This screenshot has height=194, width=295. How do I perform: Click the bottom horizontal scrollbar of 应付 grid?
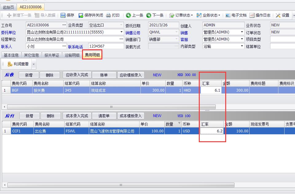pyautogui.click(x=111, y=185)
